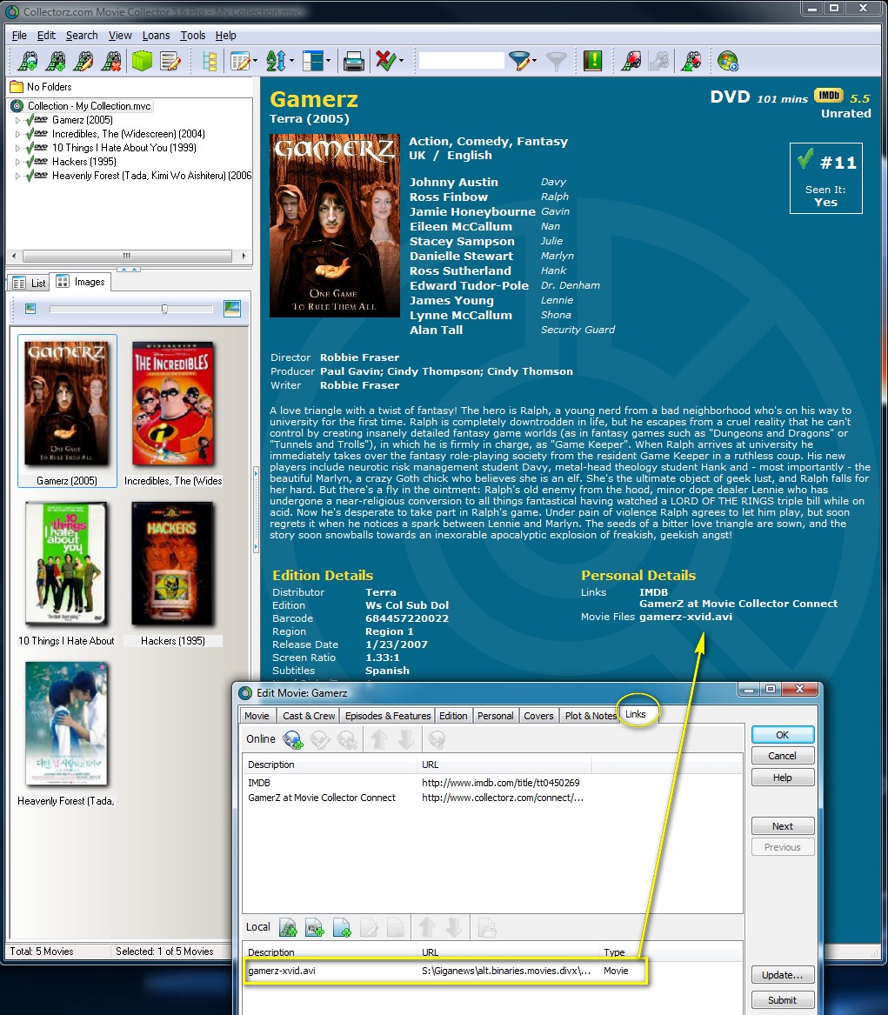Click the Submit button
This screenshot has width=888, height=1015.
(783, 1000)
